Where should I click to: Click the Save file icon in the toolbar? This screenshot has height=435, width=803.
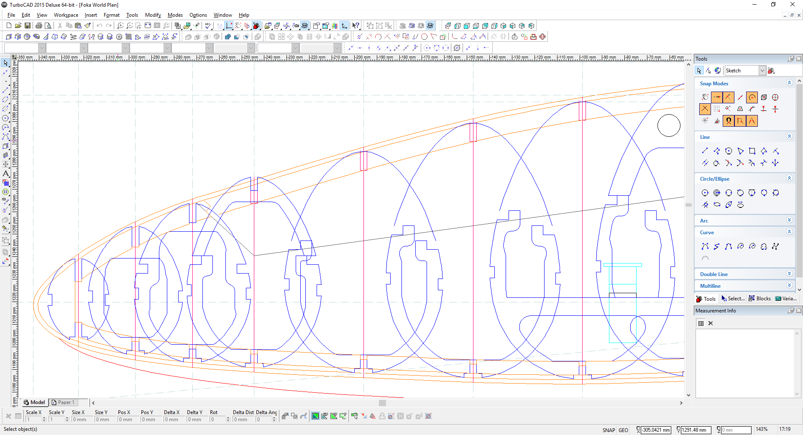pyautogui.click(x=27, y=26)
